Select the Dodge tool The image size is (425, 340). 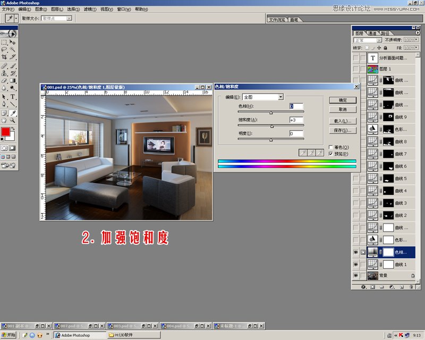click(12, 88)
